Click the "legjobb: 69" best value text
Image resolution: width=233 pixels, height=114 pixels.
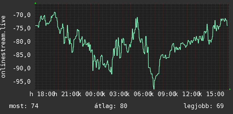click(x=204, y=106)
